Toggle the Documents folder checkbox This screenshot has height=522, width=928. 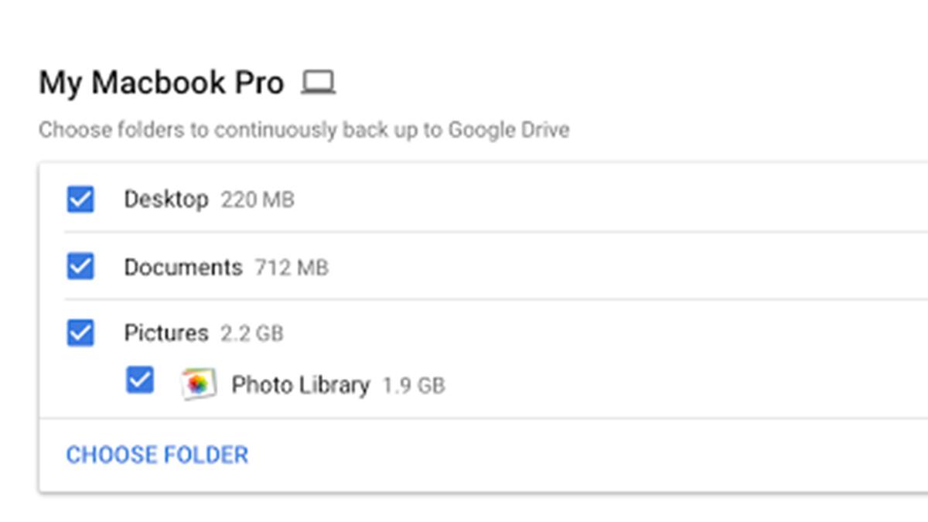tap(80, 267)
